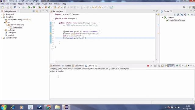Select Exceptn.java in Package Explorer

(17, 28)
